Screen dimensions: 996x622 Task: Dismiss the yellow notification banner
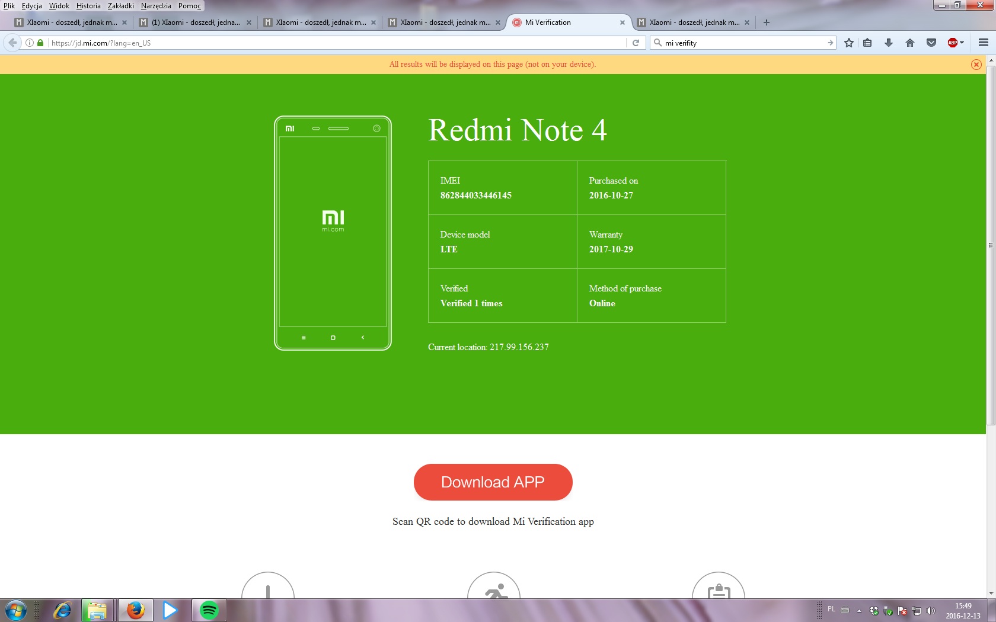(976, 65)
